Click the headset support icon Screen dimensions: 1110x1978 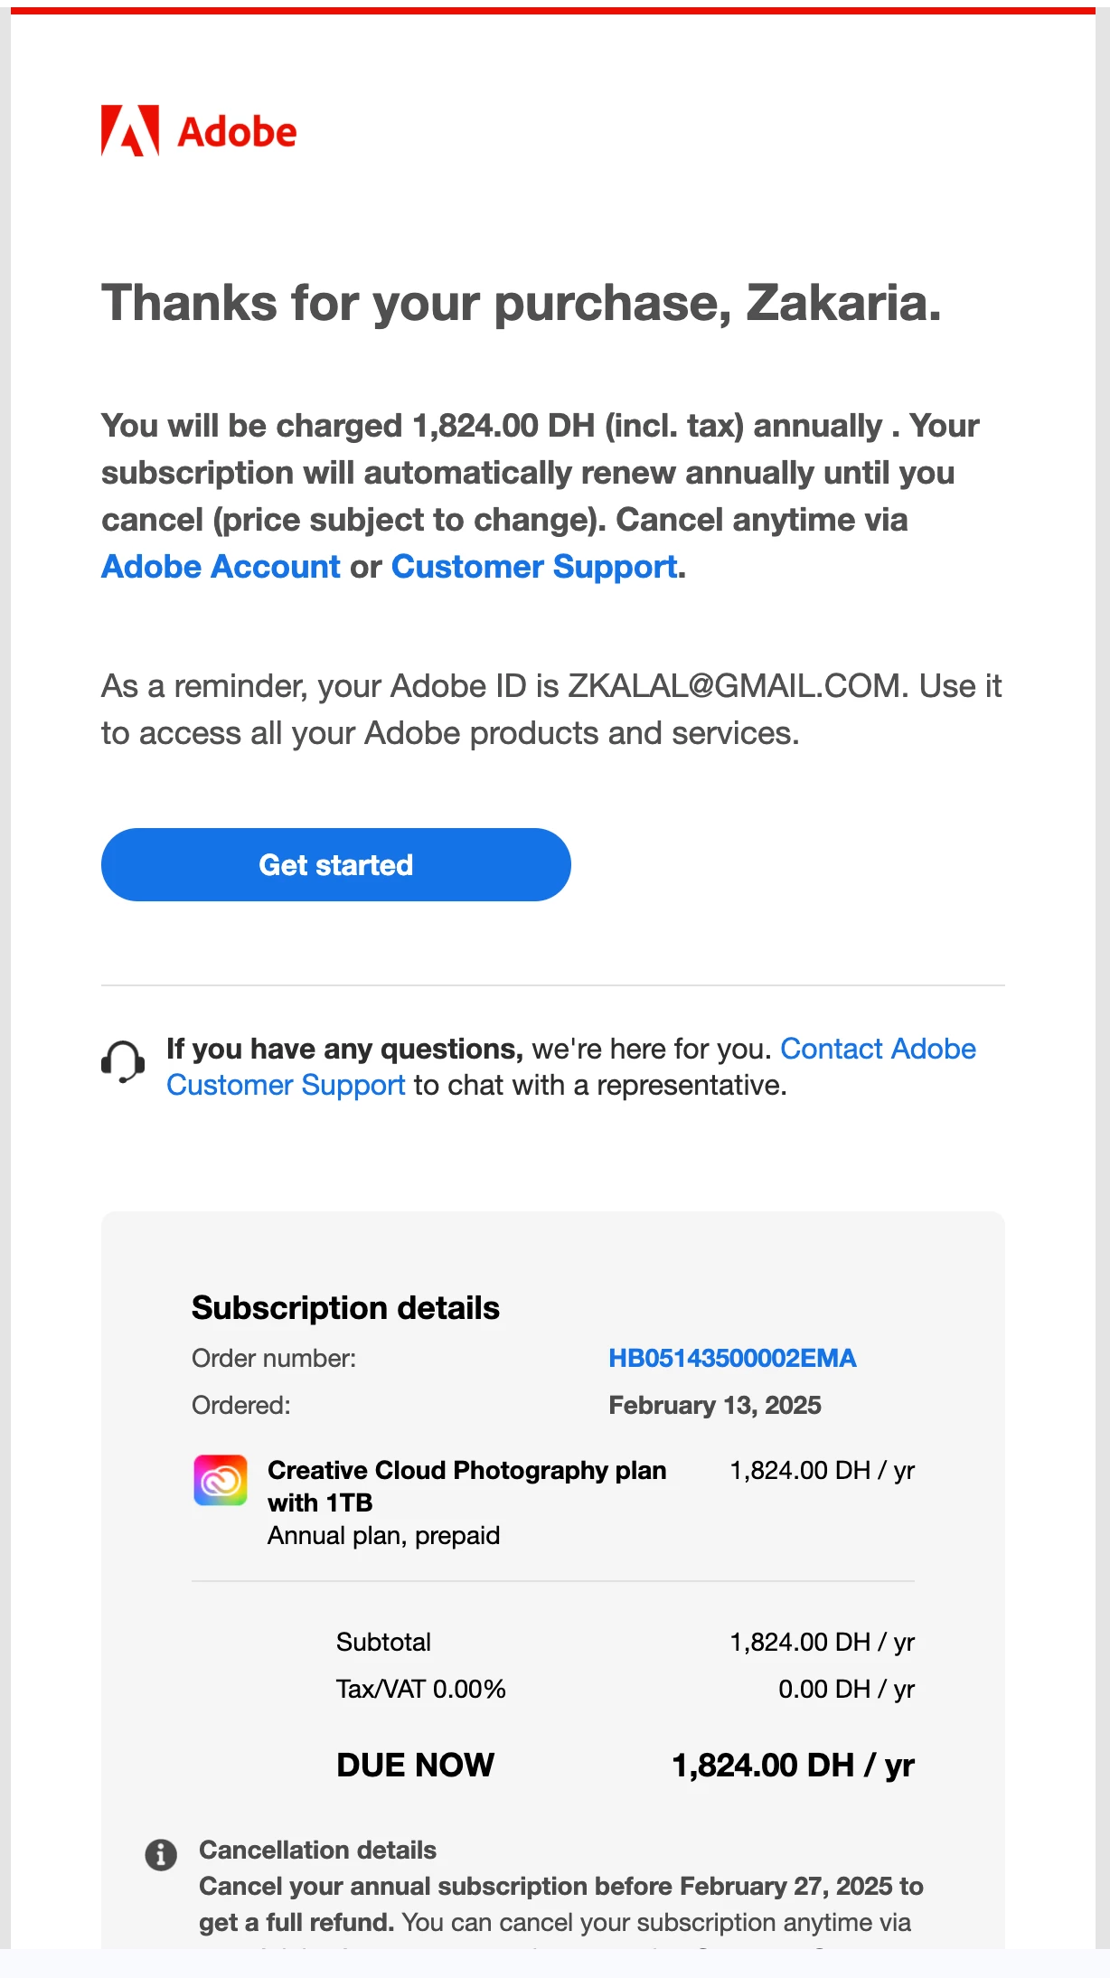pyautogui.click(x=123, y=1062)
